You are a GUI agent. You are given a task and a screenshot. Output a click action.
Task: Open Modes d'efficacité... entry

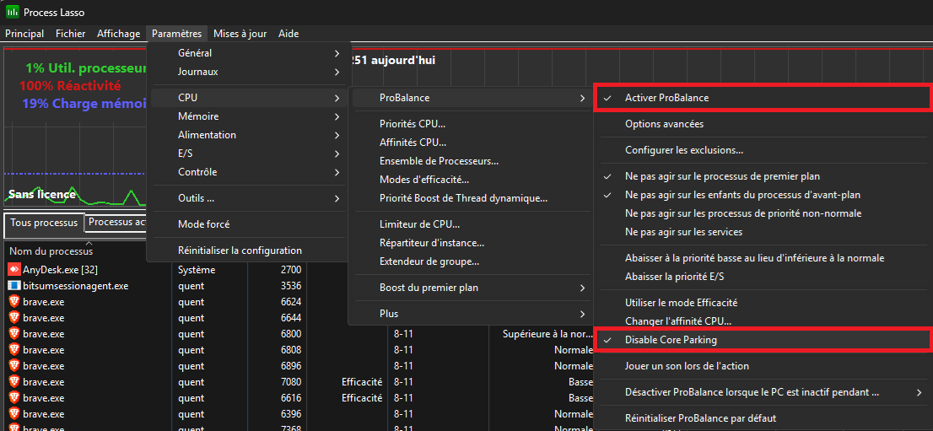pos(470,179)
